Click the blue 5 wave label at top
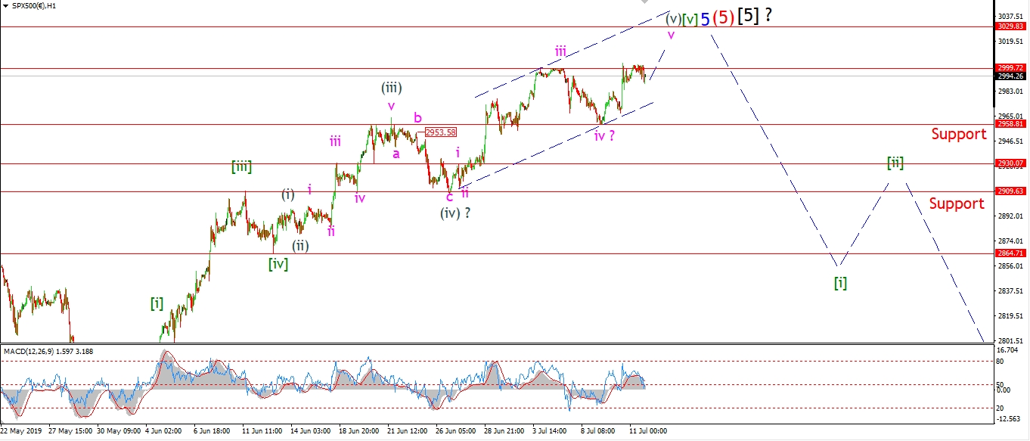This screenshot has height=441, width=1030. (705, 19)
